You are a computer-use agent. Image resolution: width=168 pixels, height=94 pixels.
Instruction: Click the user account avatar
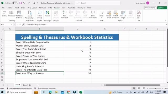coord(148,3)
